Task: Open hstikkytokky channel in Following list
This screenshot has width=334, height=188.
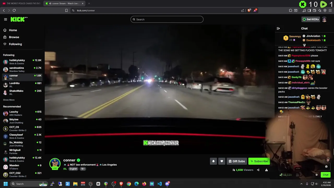Action: [22, 62]
